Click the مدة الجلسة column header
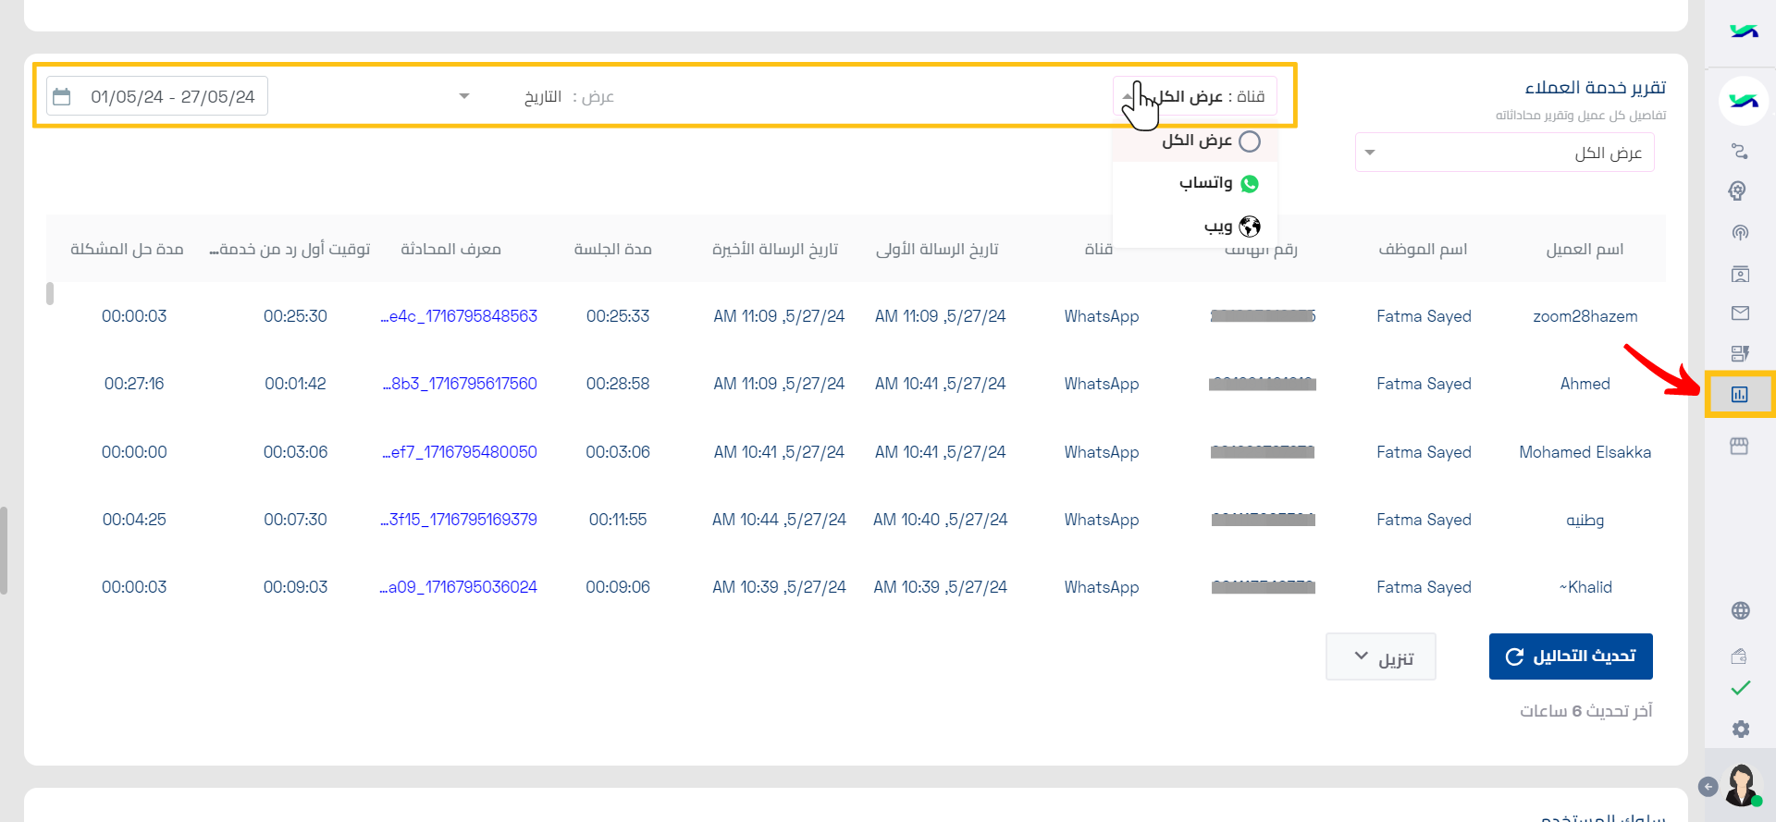Image resolution: width=1776 pixels, height=822 pixels. 612,249
